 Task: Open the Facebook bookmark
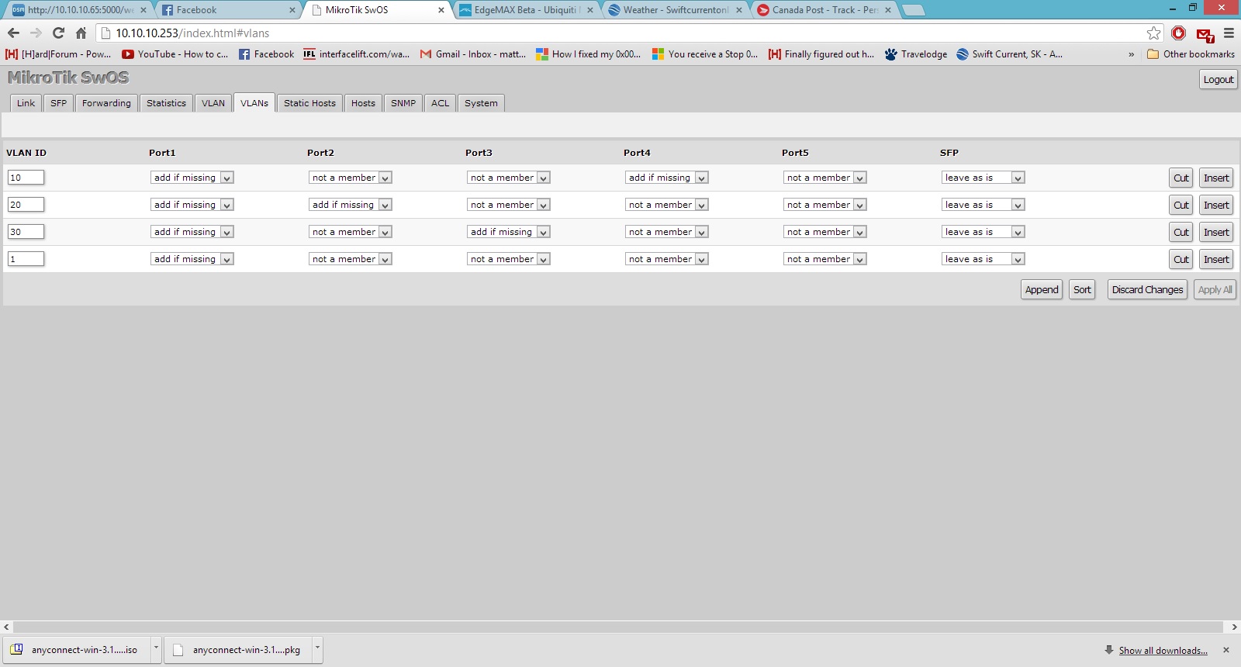pos(267,54)
